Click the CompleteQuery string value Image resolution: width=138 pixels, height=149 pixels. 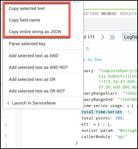click(x=118, y=79)
